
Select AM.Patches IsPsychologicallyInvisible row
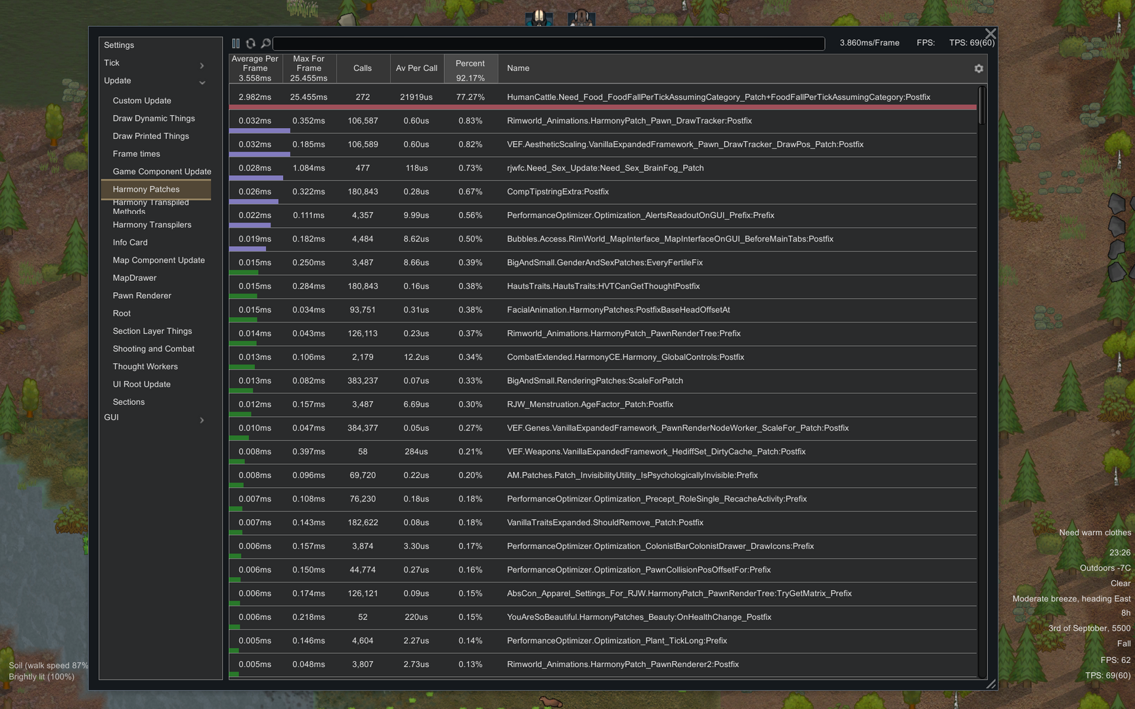coord(603,476)
